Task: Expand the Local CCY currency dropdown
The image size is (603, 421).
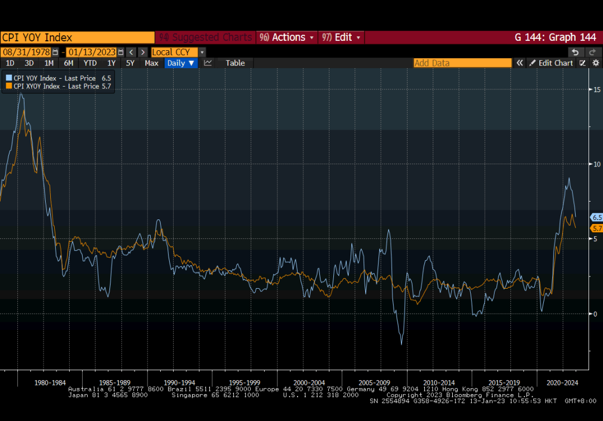Action: (202, 52)
